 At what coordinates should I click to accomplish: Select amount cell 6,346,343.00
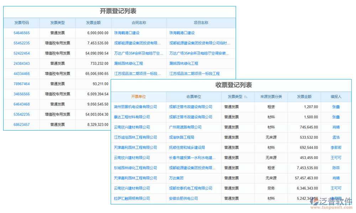pyautogui.click(x=308, y=188)
